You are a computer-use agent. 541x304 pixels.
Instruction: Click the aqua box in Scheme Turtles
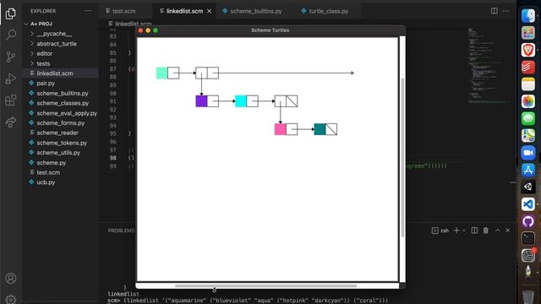(241, 101)
